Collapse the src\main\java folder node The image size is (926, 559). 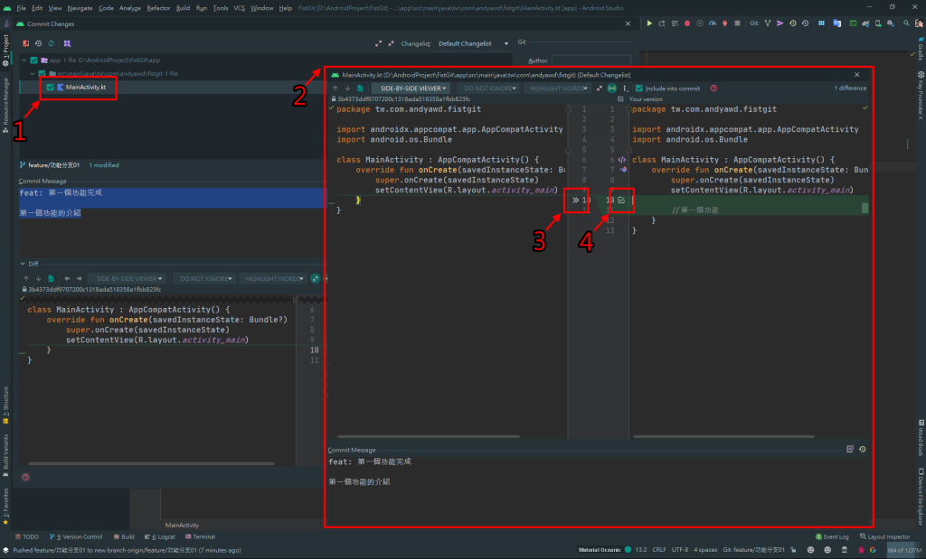tap(33, 74)
